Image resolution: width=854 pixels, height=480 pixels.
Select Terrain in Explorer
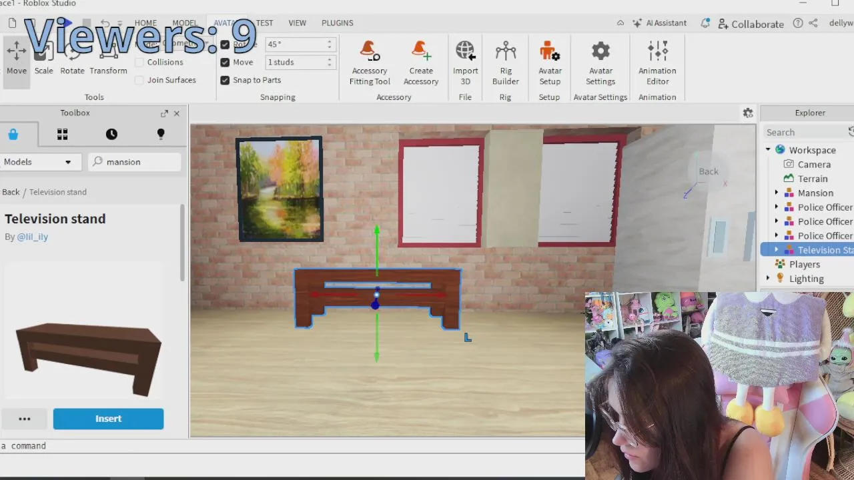pyautogui.click(x=813, y=179)
